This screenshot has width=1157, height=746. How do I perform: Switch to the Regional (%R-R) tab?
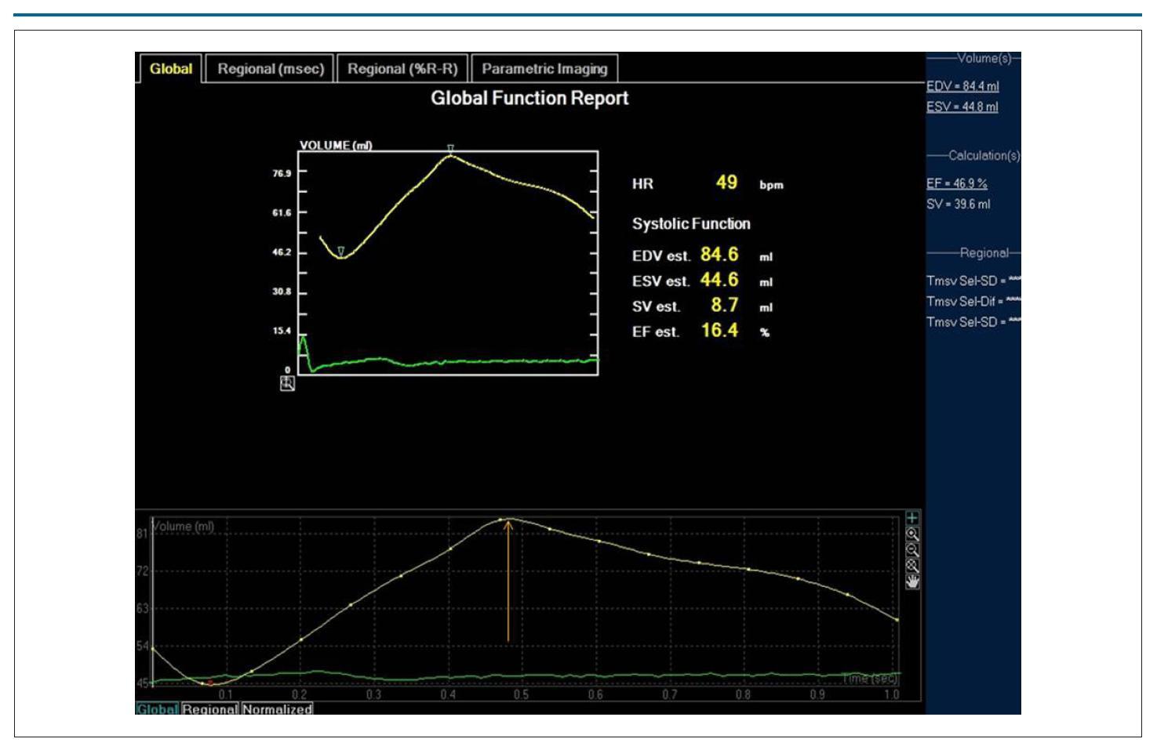point(402,69)
